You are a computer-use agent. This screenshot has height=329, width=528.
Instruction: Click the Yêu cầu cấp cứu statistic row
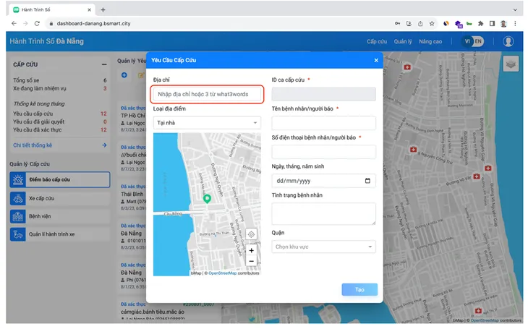click(60, 114)
